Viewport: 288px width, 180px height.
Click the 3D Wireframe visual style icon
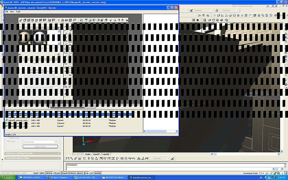[x=210, y=20]
